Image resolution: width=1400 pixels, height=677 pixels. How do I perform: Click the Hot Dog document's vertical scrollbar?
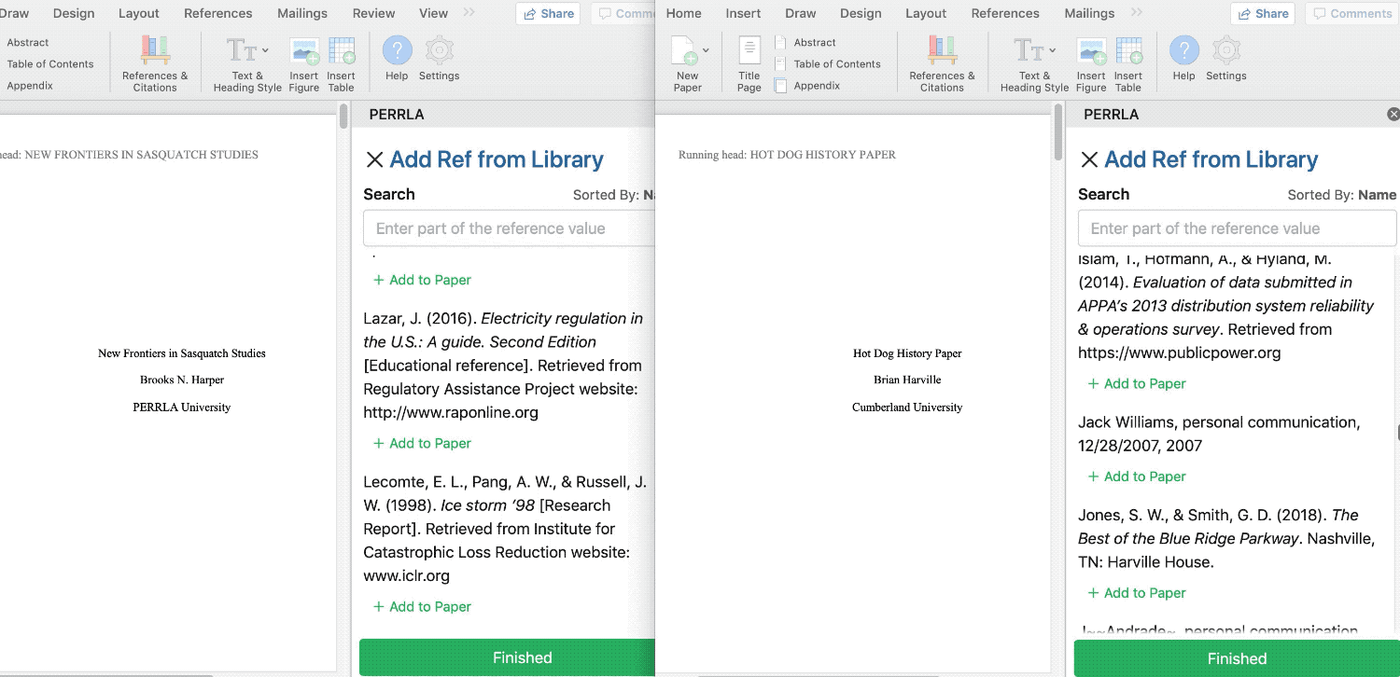[1057, 132]
